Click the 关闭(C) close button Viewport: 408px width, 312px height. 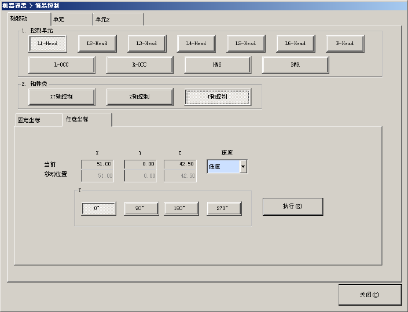pos(370,295)
